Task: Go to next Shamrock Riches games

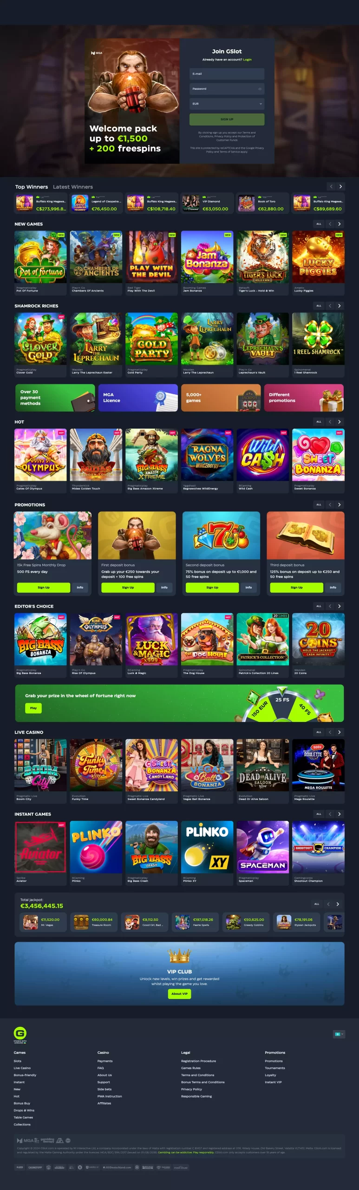Action: 339,305
